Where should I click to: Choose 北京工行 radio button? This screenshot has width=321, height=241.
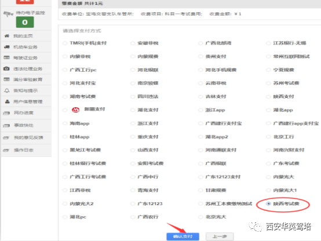click(x=268, y=137)
